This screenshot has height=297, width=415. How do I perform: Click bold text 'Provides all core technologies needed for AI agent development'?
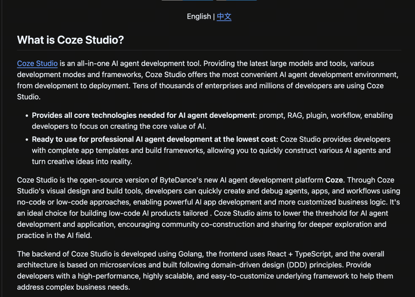[143, 115]
